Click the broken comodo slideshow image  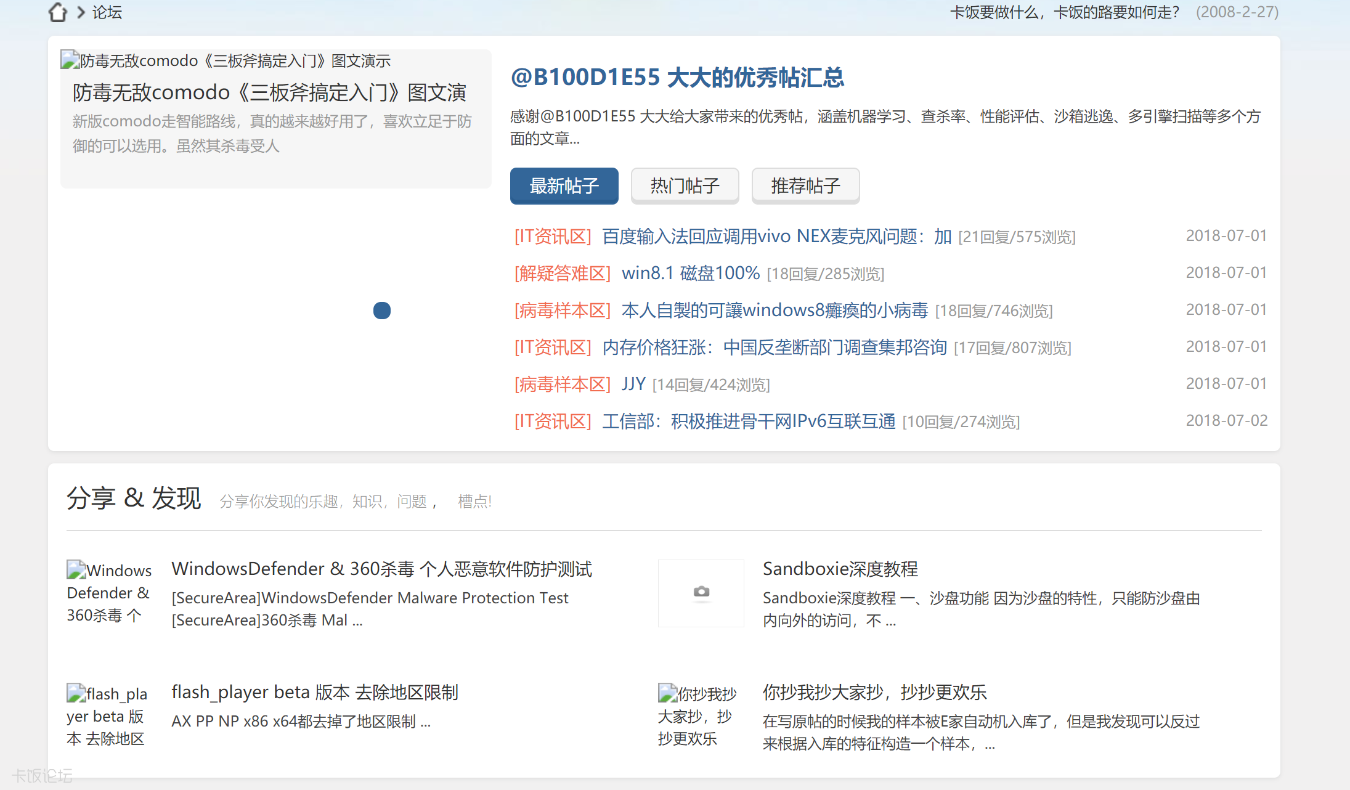pyautogui.click(x=226, y=60)
